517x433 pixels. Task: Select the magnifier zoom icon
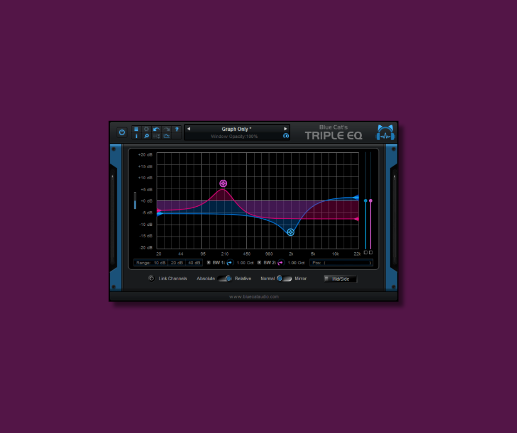(x=146, y=136)
